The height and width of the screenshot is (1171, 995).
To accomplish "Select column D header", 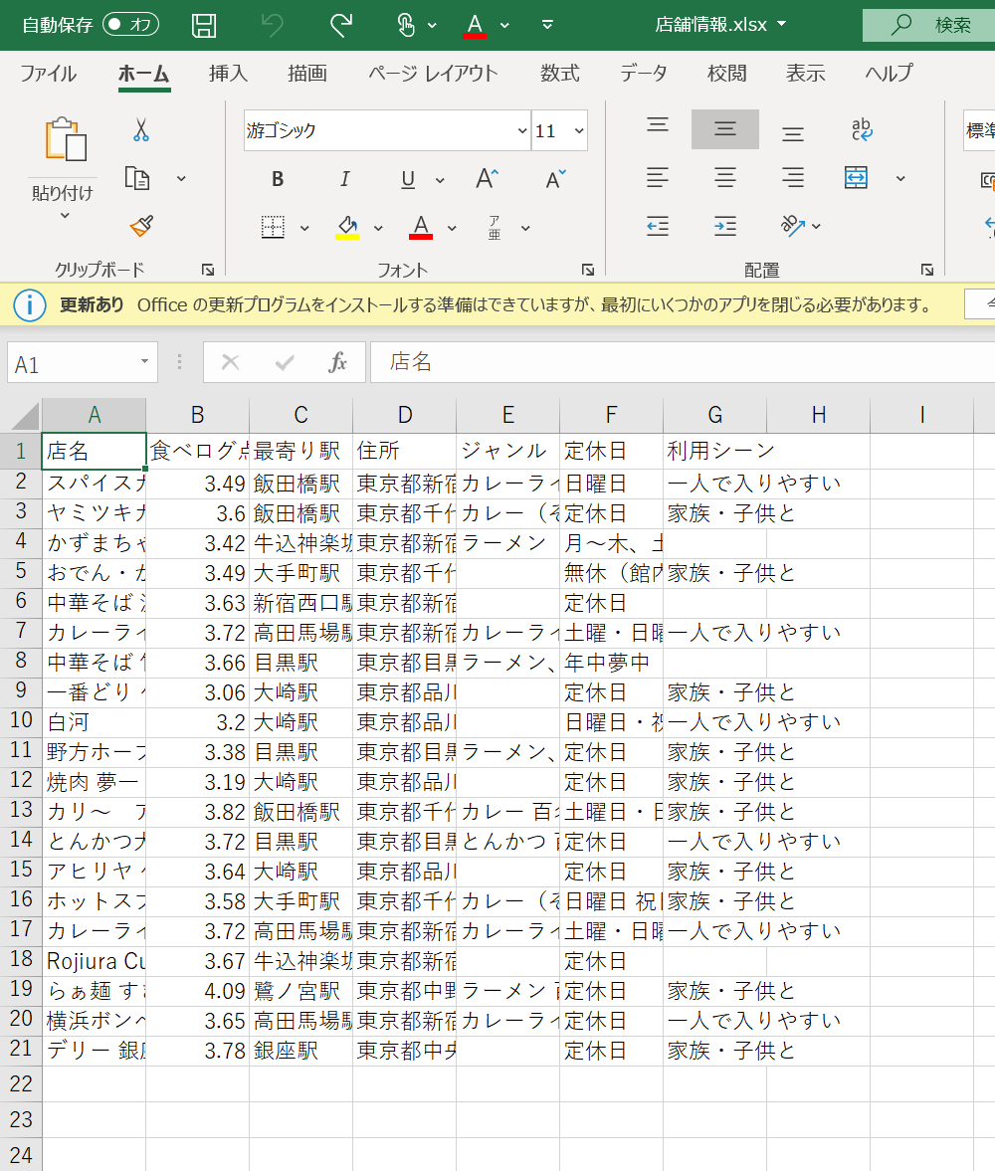I will coord(404,415).
